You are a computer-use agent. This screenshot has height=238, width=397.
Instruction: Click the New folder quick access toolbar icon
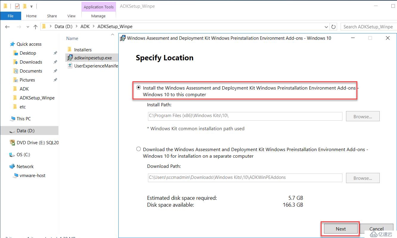25,6
